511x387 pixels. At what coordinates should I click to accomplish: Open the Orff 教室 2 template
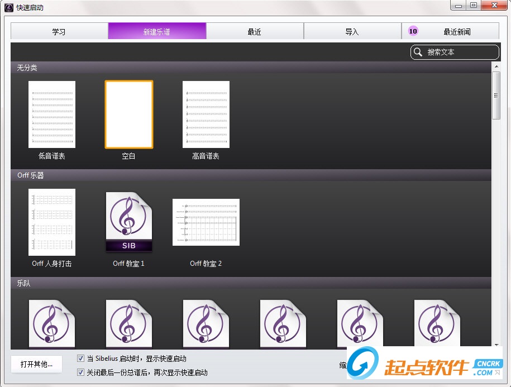pyautogui.click(x=206, y=222)
